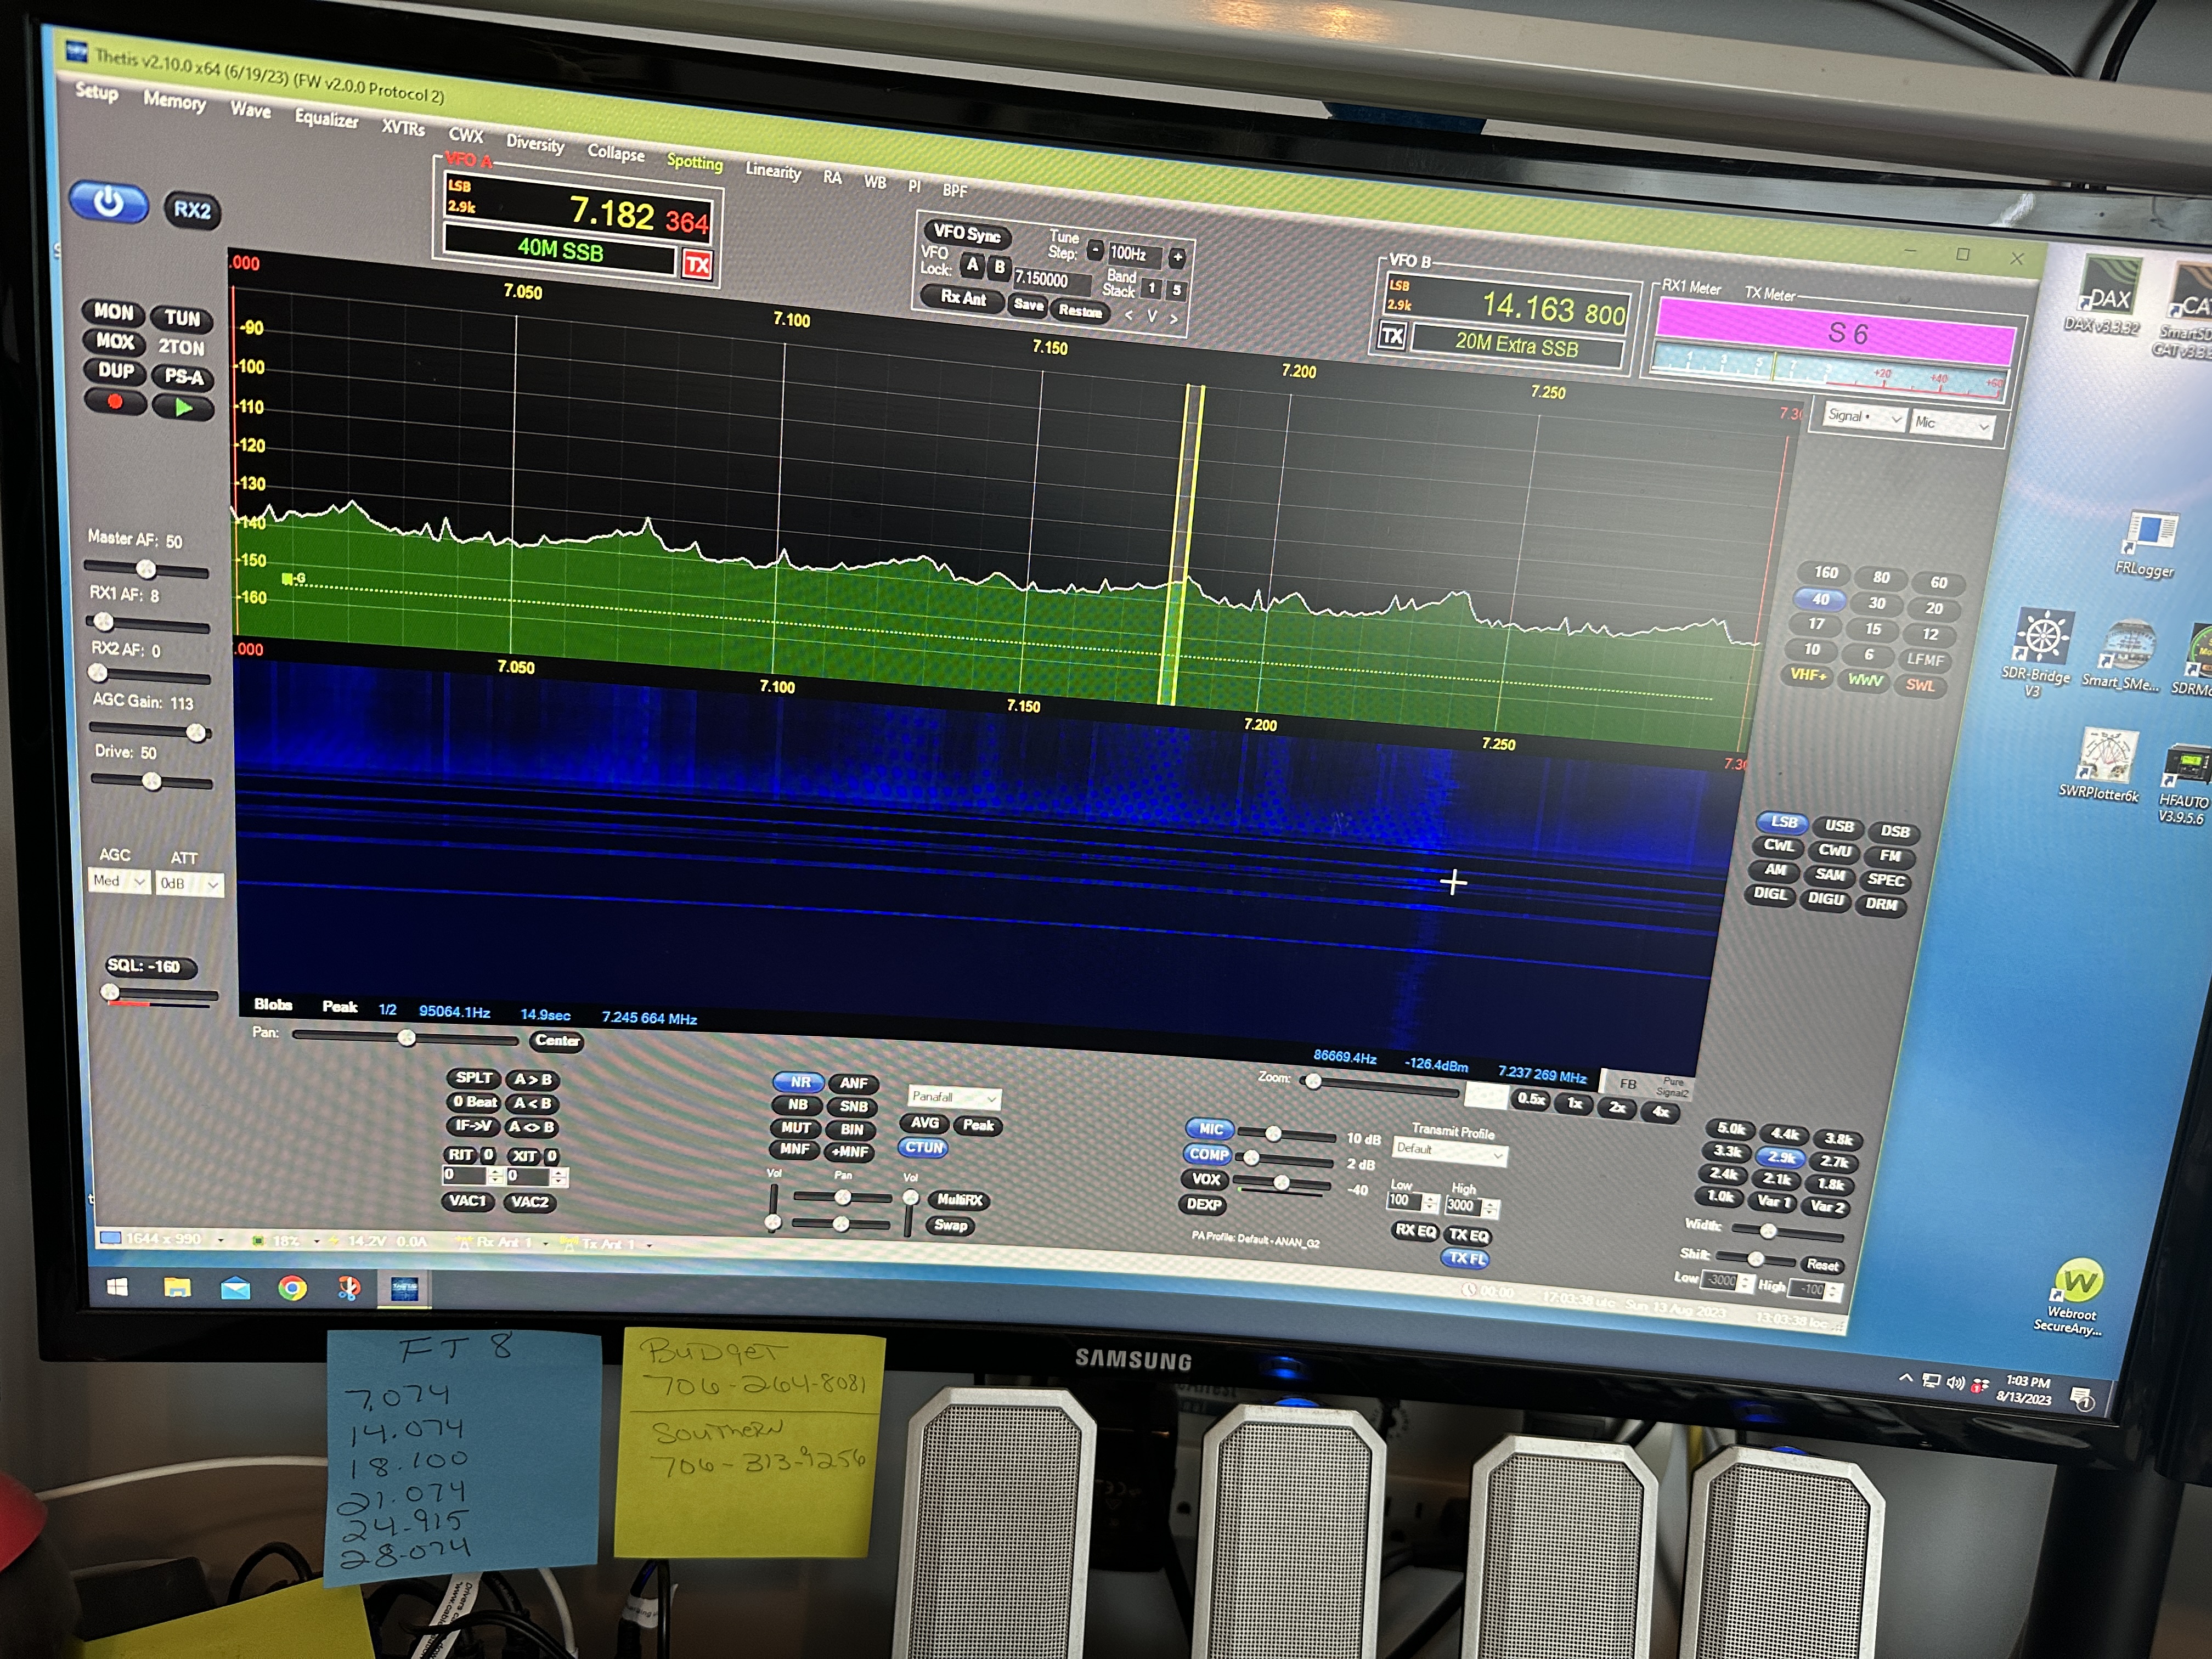Adjust the Master AF slider
Screen dimensions: 2212x1659
(147, 570)
